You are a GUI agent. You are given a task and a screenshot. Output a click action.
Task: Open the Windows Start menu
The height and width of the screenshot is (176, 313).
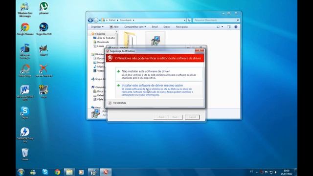coord(21,172)
